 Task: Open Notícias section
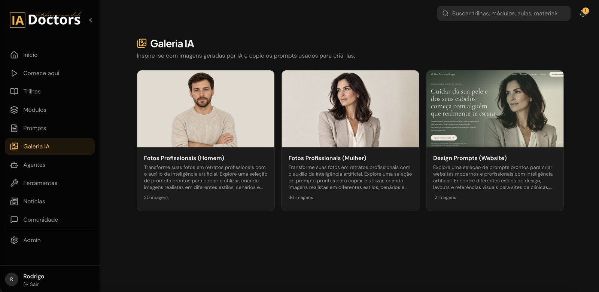coord(50,202)
